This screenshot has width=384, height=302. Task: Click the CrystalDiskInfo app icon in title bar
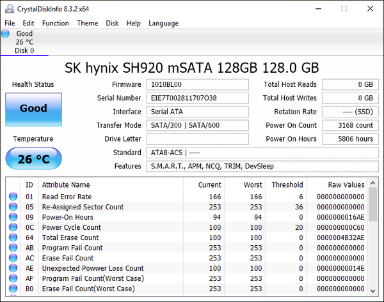(x=10, y=9)
